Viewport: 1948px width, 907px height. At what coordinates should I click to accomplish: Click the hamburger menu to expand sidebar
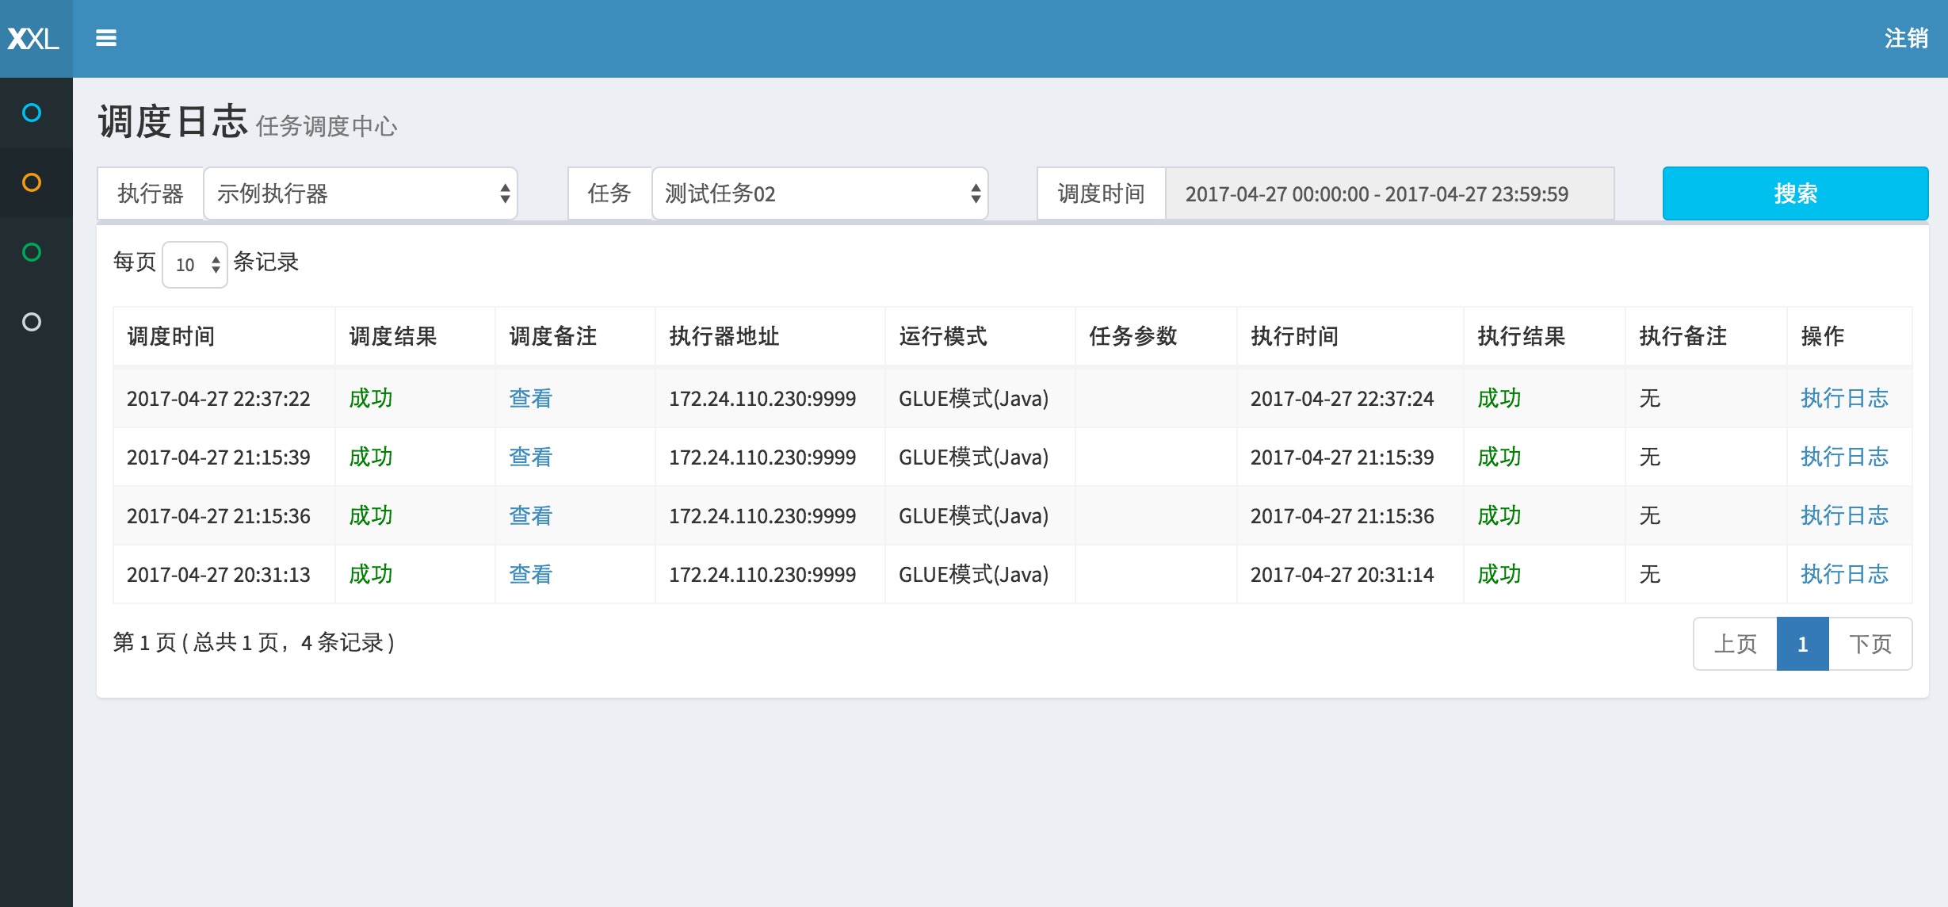click(104, 37)
